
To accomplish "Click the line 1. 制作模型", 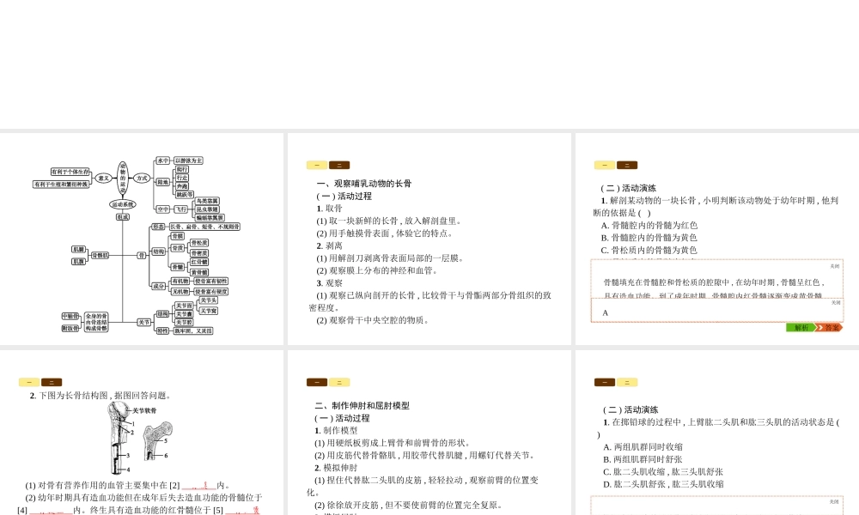I will coord(336,431).
